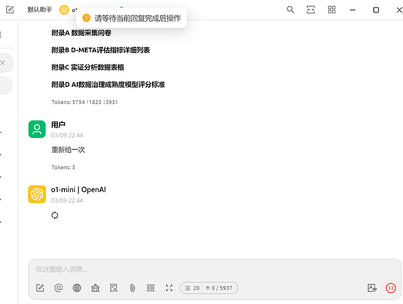This screenshot has width=403, height=304.
Task: Toggle the web search globe icon
Action: tap(77, 288)
